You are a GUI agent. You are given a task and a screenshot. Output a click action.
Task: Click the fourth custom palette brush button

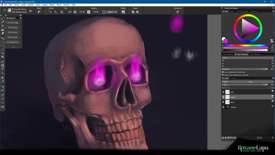point(13,37)
